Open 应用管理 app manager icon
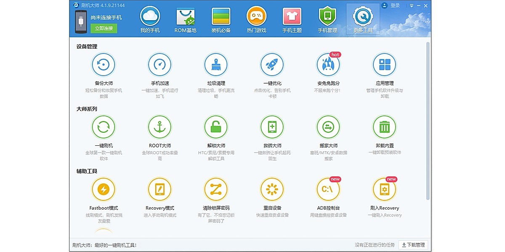 pos(384,65)
